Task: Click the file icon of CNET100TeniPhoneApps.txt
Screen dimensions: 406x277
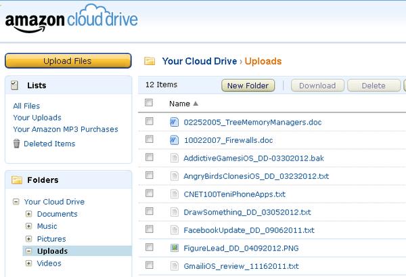Action: point(175,194)
